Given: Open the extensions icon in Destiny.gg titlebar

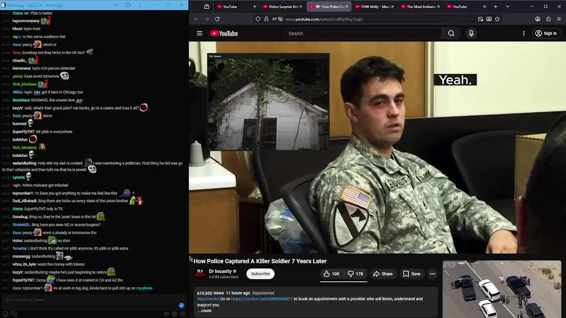Looking at the screenshot, I should 128,5.
